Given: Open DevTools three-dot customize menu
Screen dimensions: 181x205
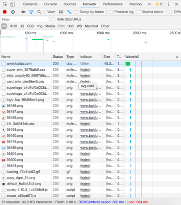Looking at the screenshot, I should point(168,4).
